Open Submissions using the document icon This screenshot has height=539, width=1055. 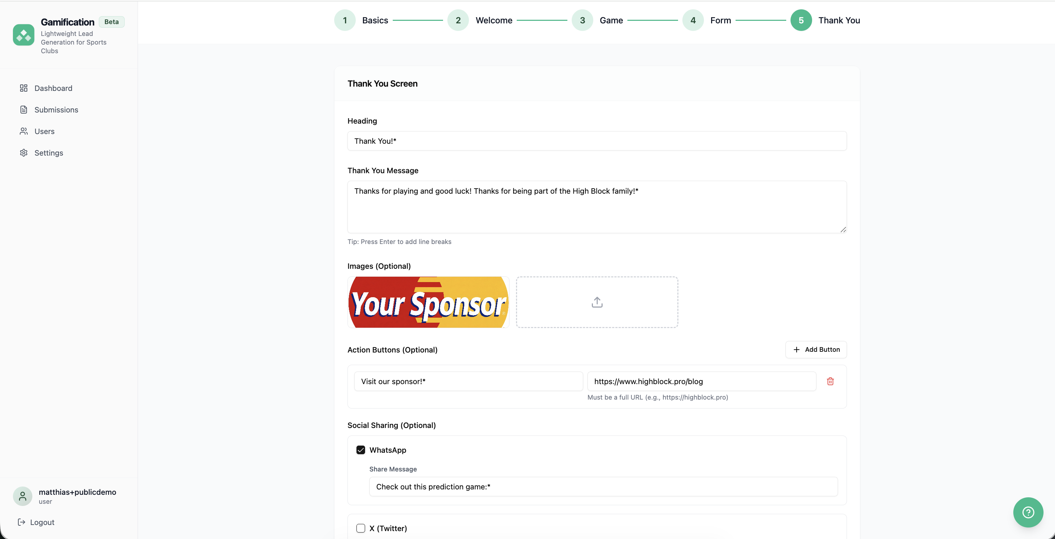click(x=23, y=109)
